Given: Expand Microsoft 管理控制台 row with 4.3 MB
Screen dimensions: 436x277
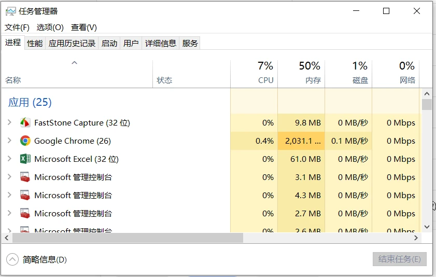Looking at the screenshot, I should (x=9, y=195).
